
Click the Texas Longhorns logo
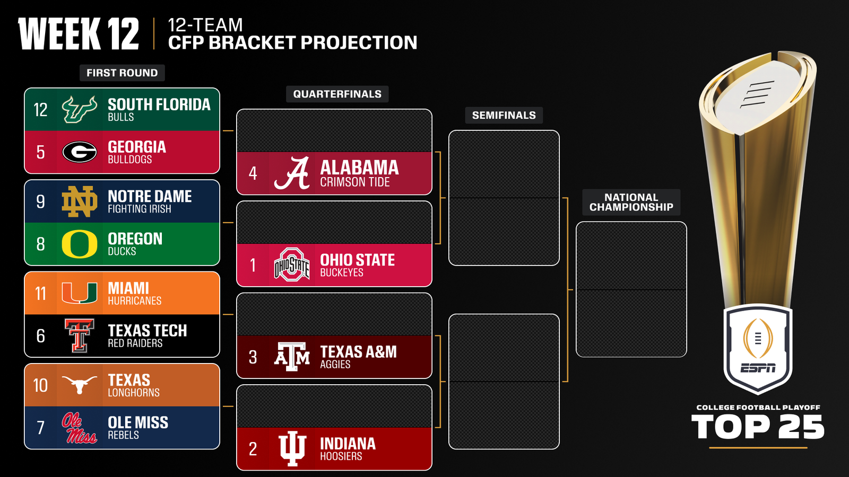80,385
